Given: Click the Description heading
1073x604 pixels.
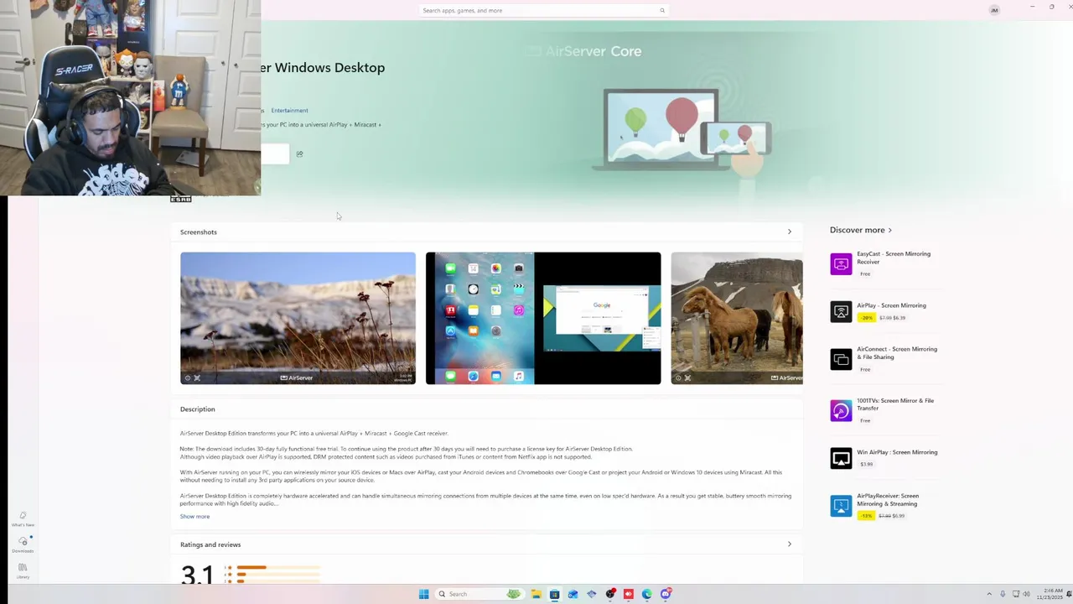Looking at the screenshot, I should (197, 409).
